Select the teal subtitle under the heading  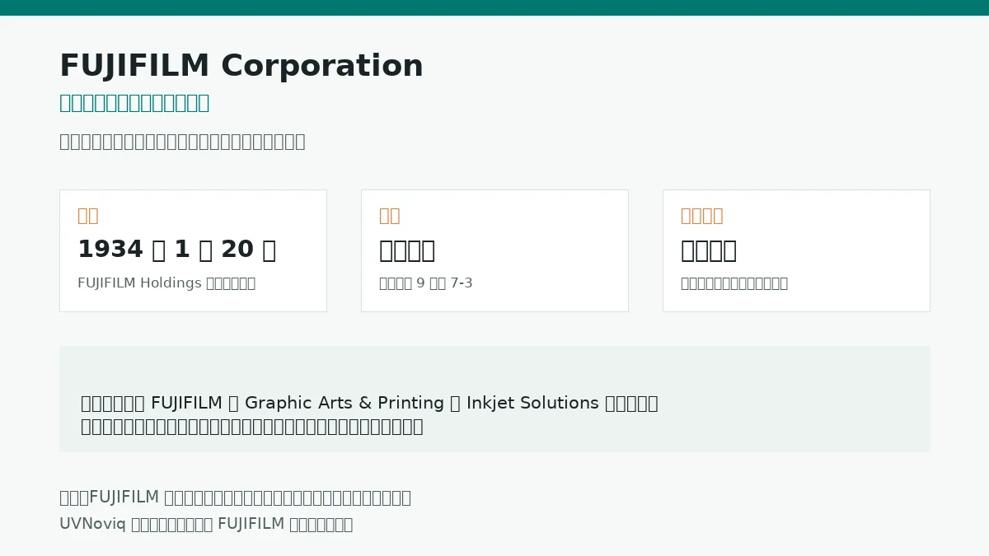click(134, 103)
